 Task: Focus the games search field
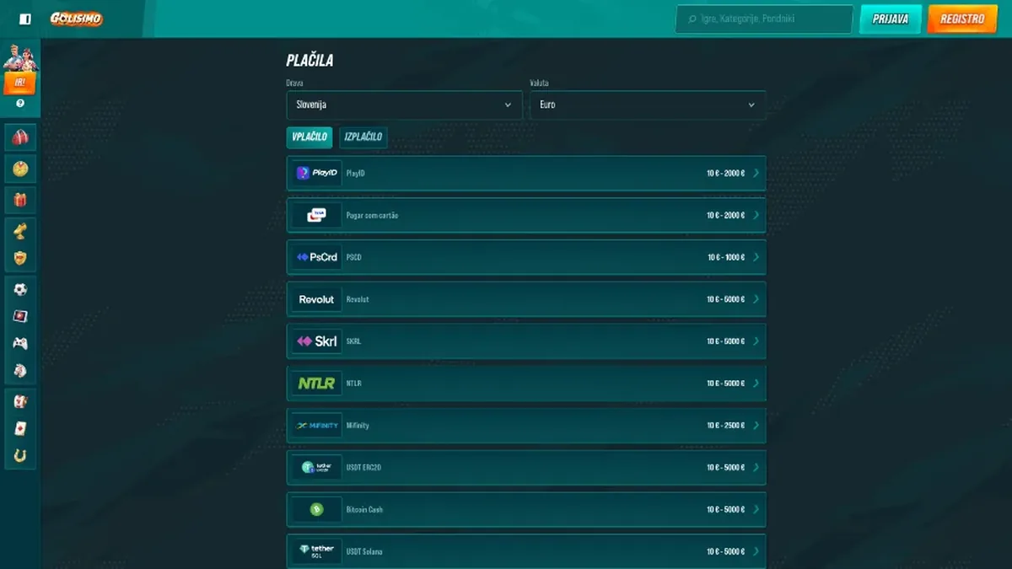765,19
